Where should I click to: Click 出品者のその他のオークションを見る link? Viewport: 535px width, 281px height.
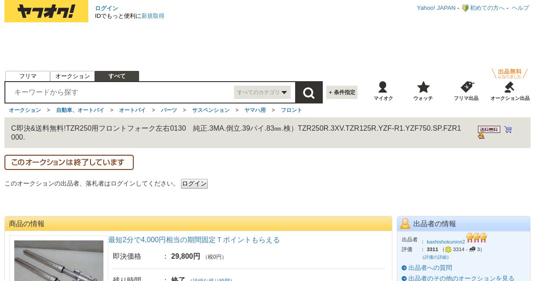point(461,278)
